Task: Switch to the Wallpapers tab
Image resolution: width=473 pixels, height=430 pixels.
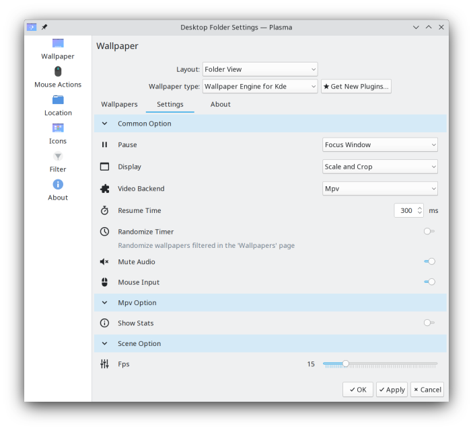Action: pyautogui.click(x=119, y=104)
